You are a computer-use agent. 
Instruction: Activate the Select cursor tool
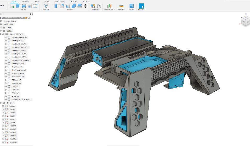pyautogui.click(x=141, y=6)
